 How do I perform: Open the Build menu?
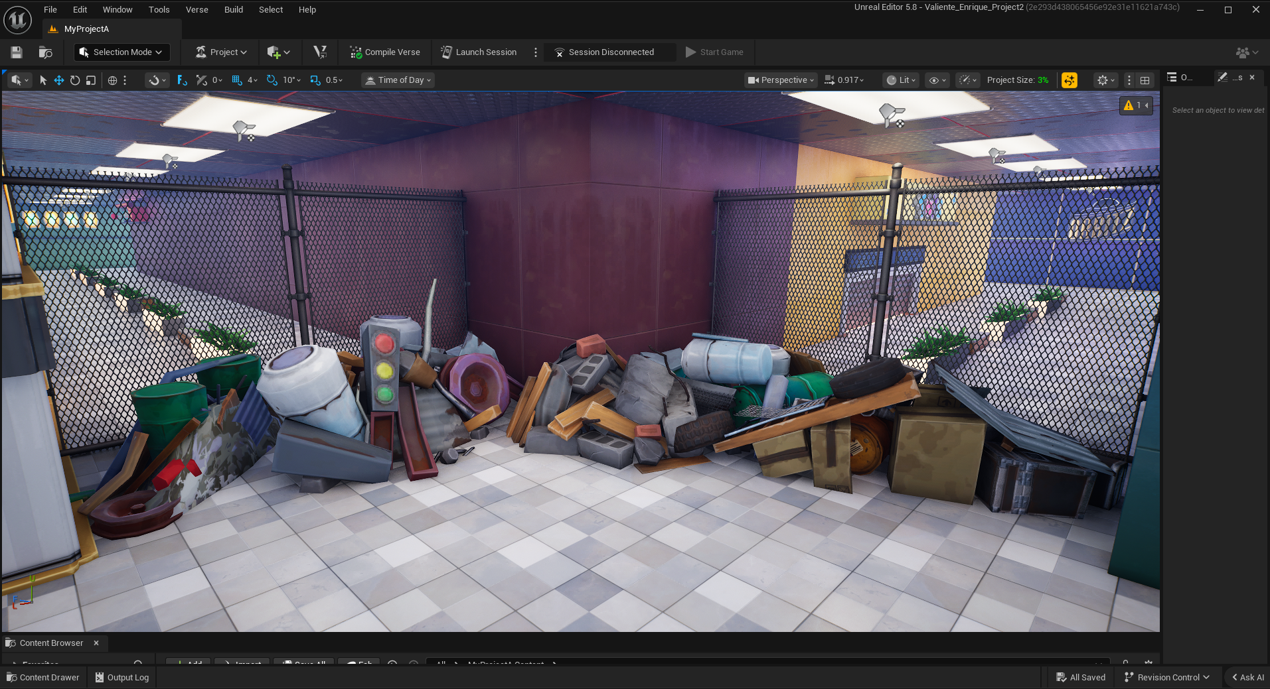tap(233, 10)
